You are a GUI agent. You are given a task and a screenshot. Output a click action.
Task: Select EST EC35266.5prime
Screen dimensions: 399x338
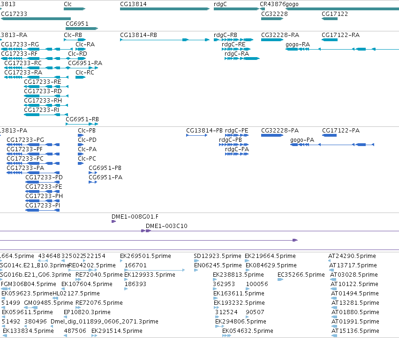point(280,279)
